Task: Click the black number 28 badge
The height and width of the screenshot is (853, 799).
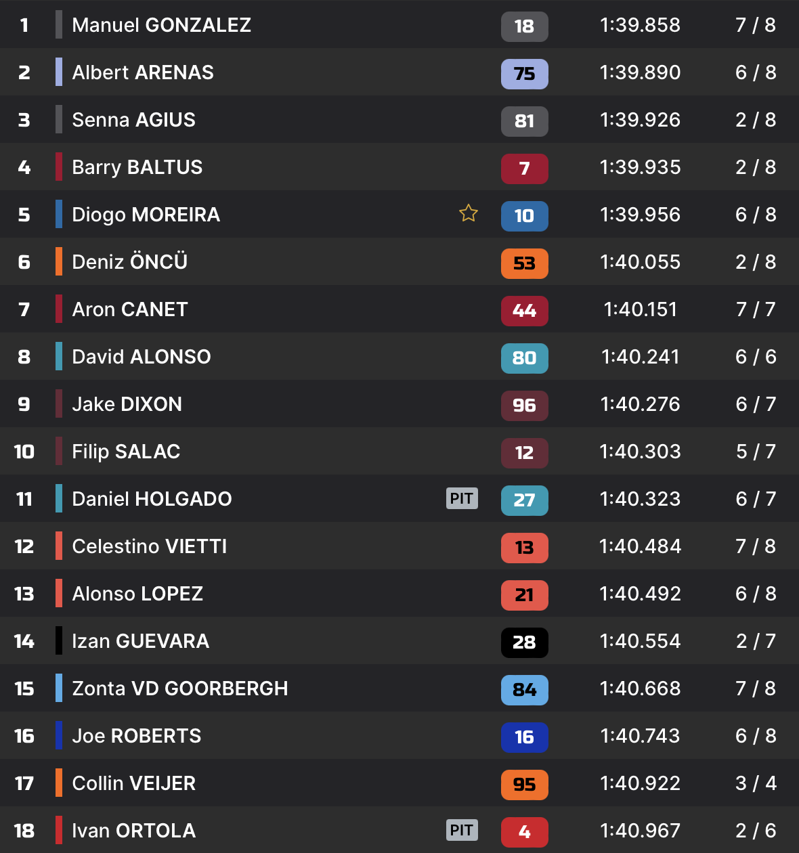Action: 524,642
